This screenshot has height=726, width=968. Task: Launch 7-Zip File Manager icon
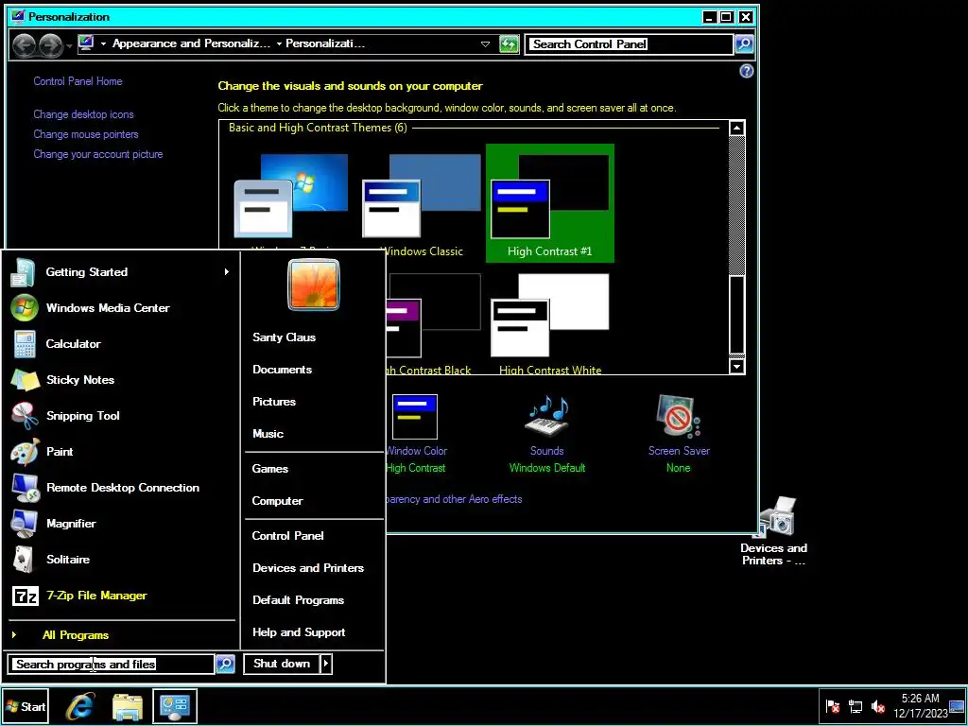(26, 596)
